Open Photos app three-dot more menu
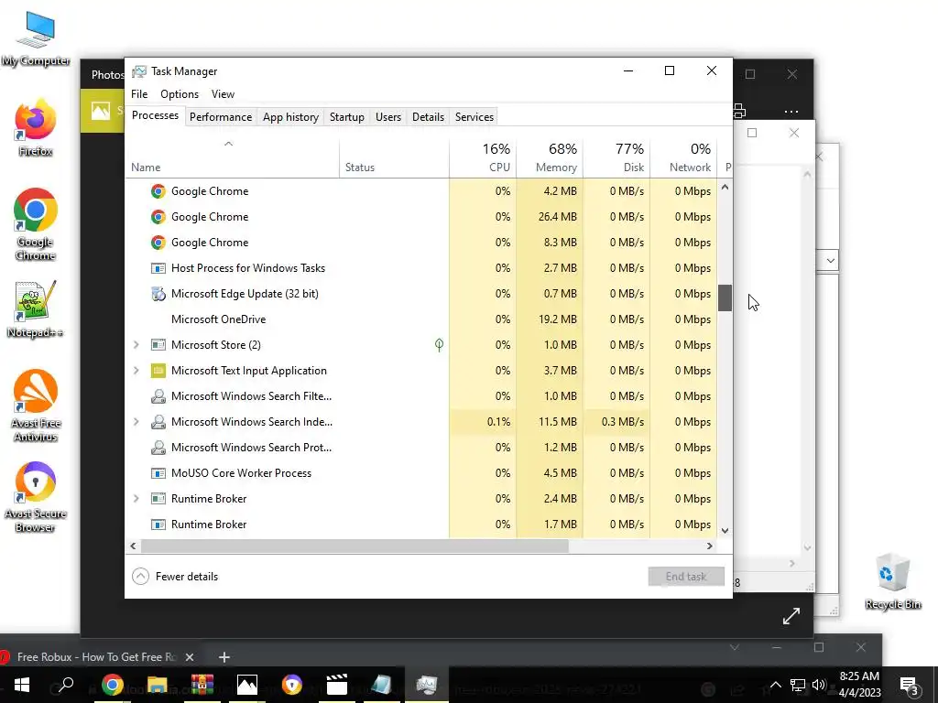Screen dimensions: 938x703 click(x=791, y=112)
